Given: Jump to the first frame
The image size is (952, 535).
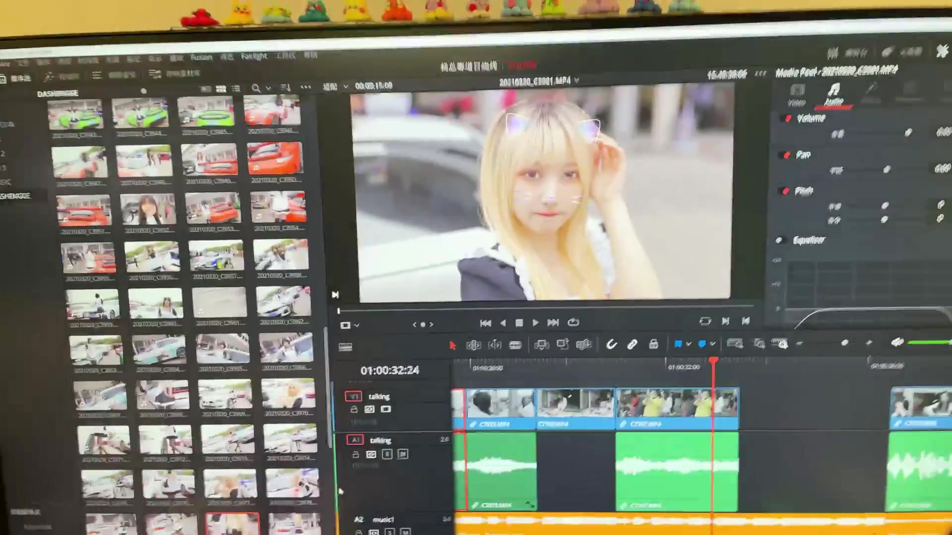Looking at the screenshot, I should click(x=485, y=323).
